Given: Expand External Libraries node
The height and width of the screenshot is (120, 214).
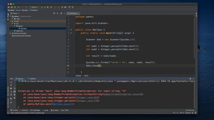Looking at the screenshot, I should (10, 33).
